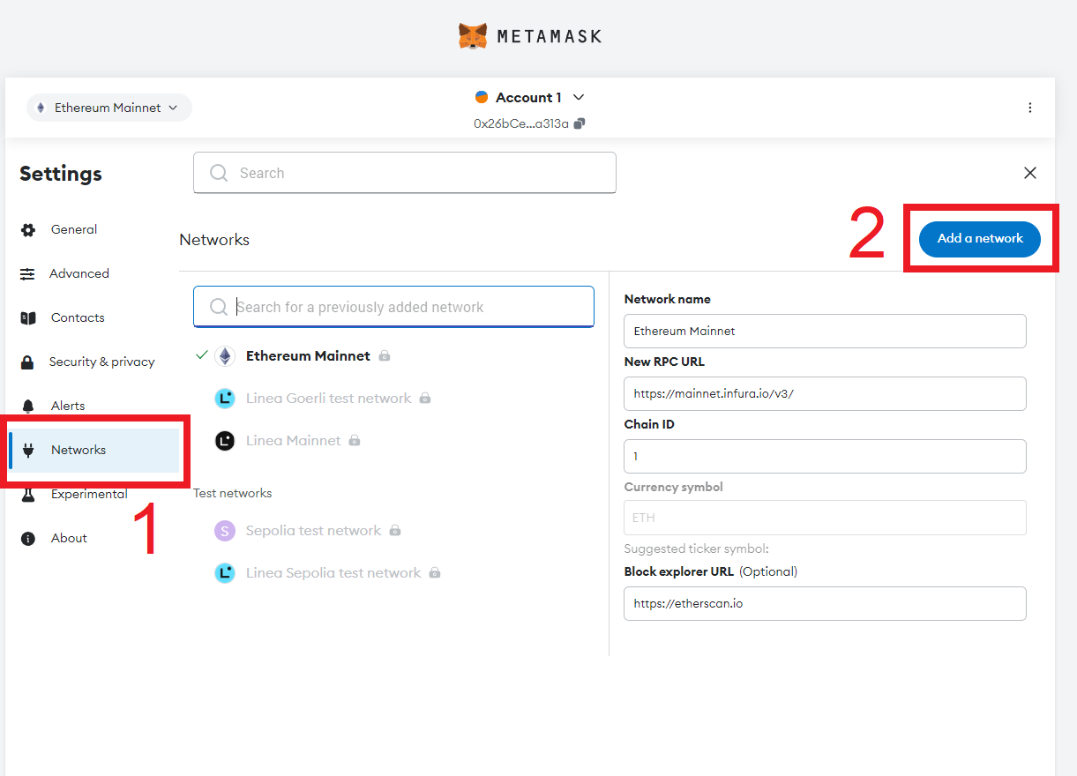Click the Linea Sepolia test network icon

(225, 573)
